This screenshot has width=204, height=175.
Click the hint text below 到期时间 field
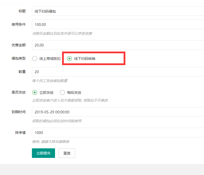click(57, 121)
